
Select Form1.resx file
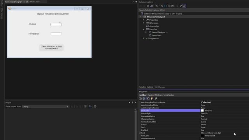157,35
